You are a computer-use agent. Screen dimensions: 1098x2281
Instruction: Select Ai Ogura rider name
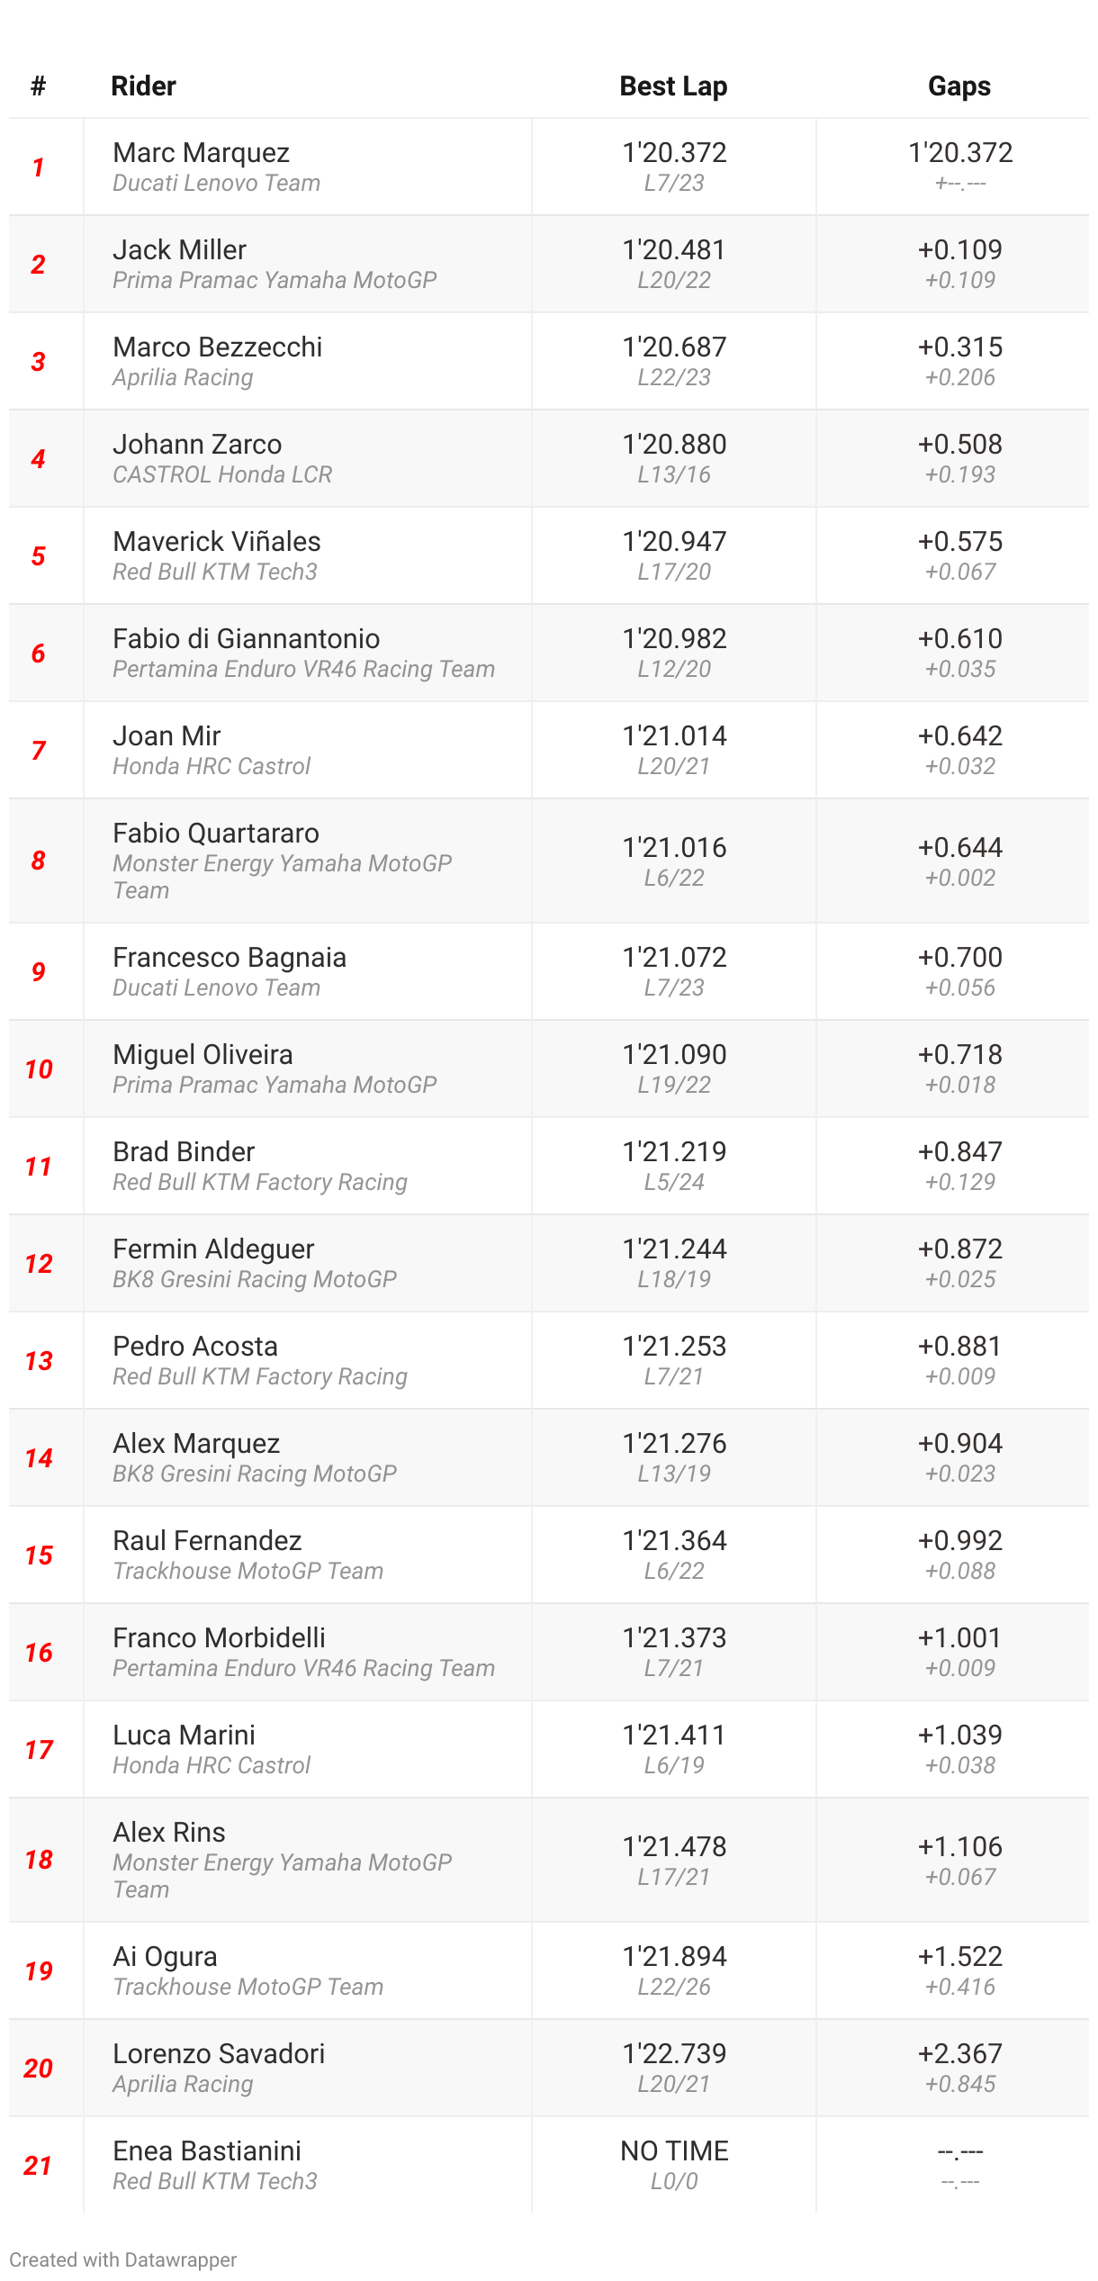click(x=165, y=1957)
